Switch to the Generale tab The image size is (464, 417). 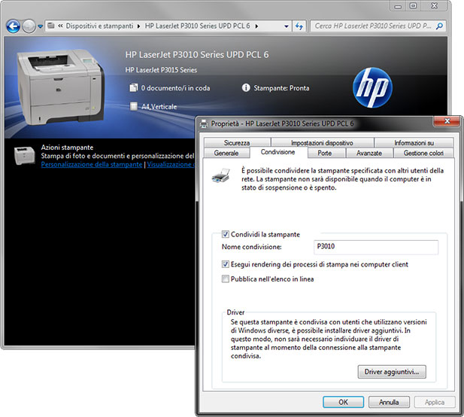click(x=226, y=153)
